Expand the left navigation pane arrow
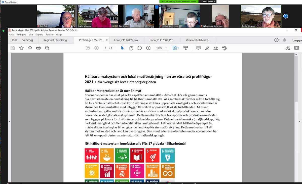The height and width of the screenshot is (184, 302). [x=9, y=121]
